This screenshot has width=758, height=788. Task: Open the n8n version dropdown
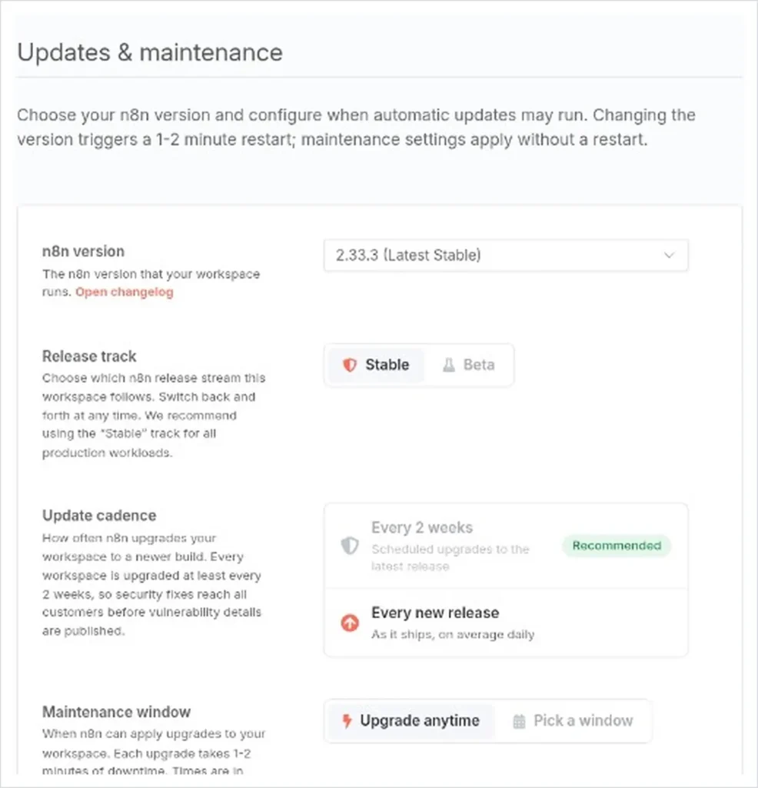coord(506,255)
